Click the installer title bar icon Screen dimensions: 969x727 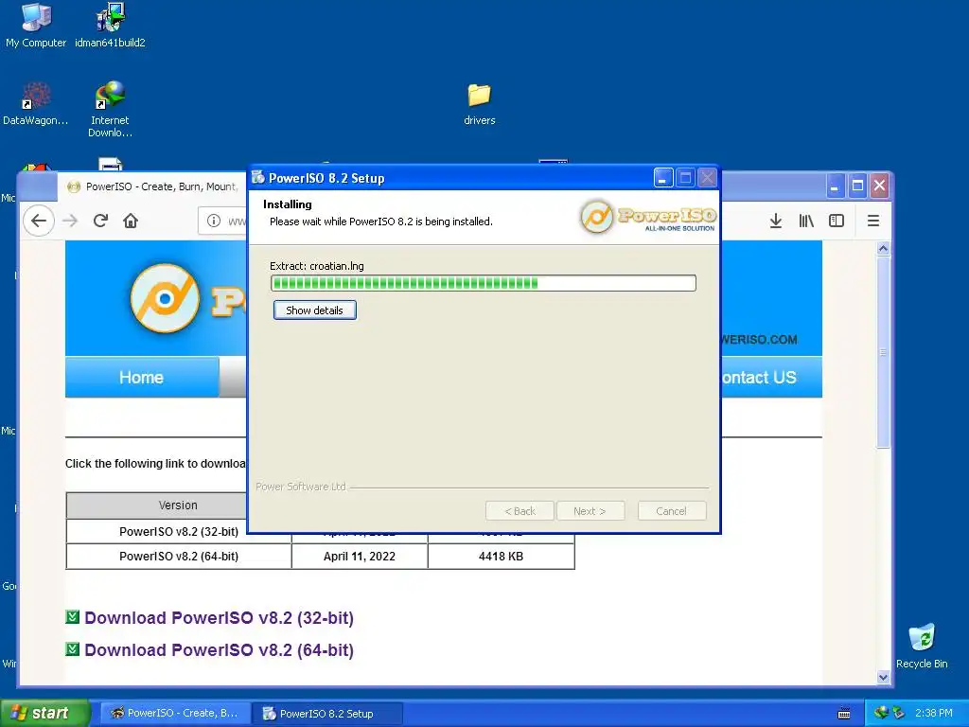click(258, 177)
